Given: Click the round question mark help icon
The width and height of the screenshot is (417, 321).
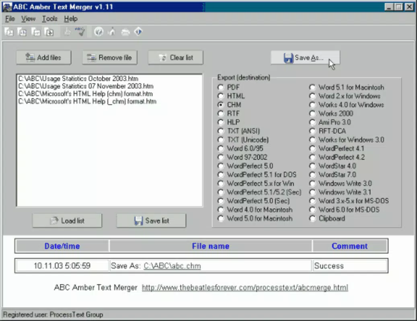Looking at the screenshot, I should tap(99, 32).
